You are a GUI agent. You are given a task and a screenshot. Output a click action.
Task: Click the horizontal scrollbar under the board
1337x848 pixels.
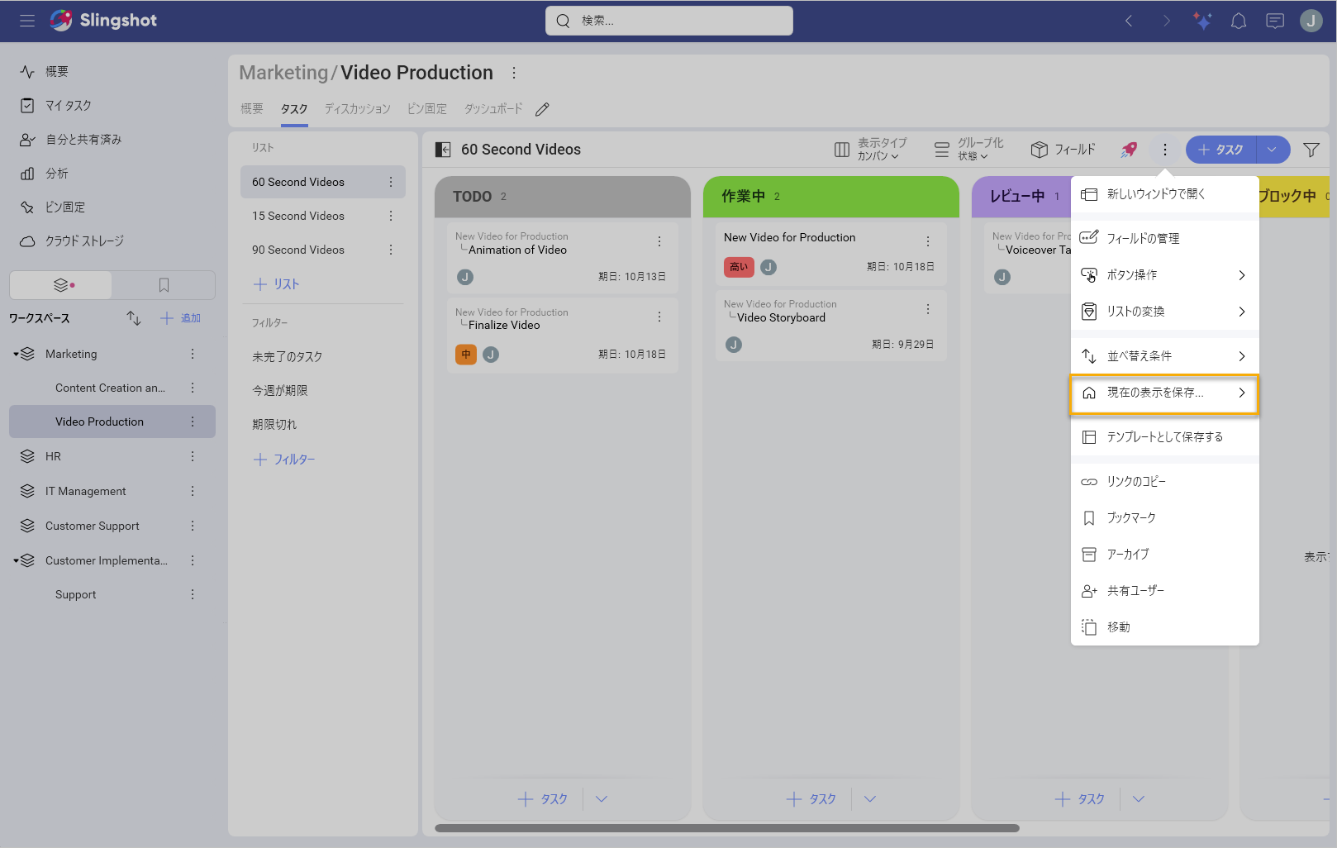point(726,828)
